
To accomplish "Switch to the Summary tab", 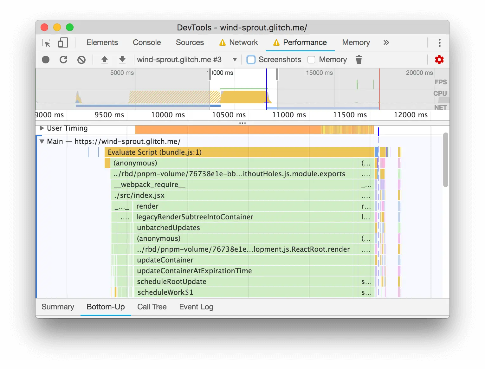I will pos(58,307).
